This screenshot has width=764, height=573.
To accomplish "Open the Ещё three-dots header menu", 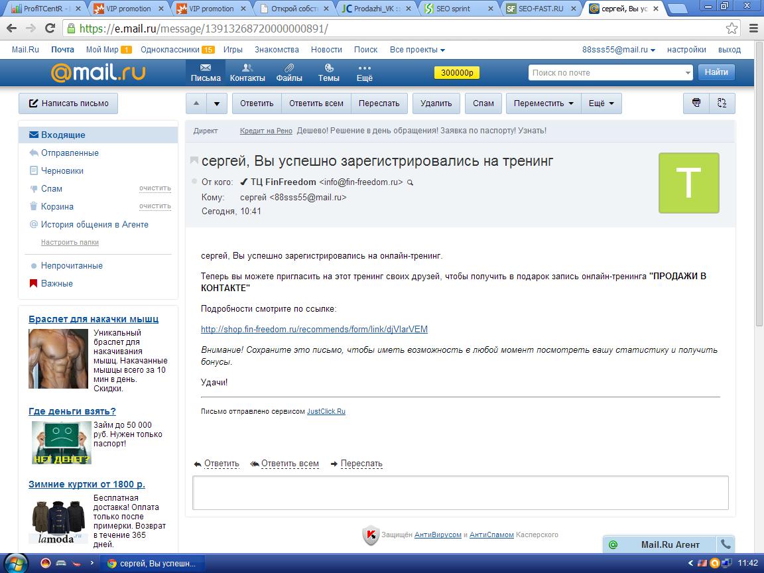I will coord(365,72).
